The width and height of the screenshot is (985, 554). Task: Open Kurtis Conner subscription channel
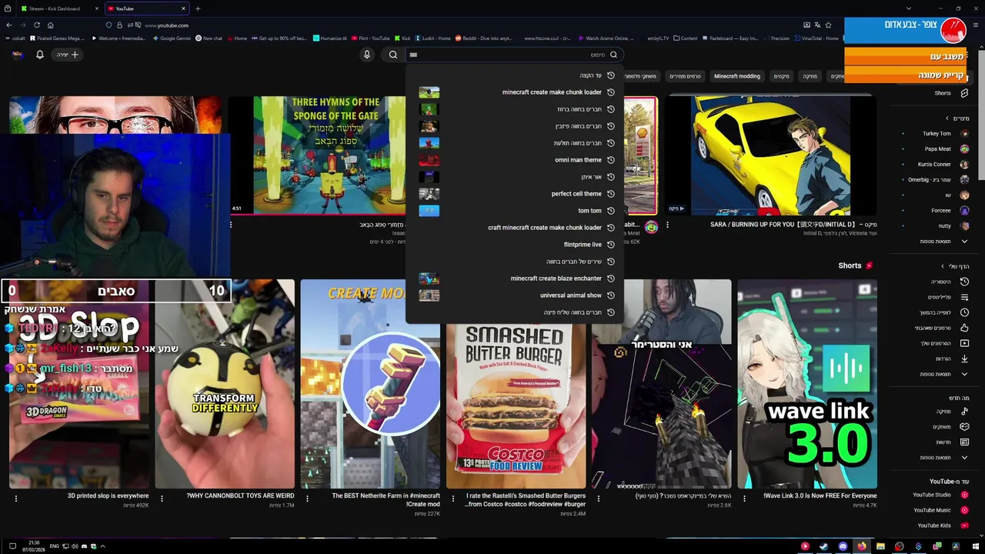pos(942,164)
